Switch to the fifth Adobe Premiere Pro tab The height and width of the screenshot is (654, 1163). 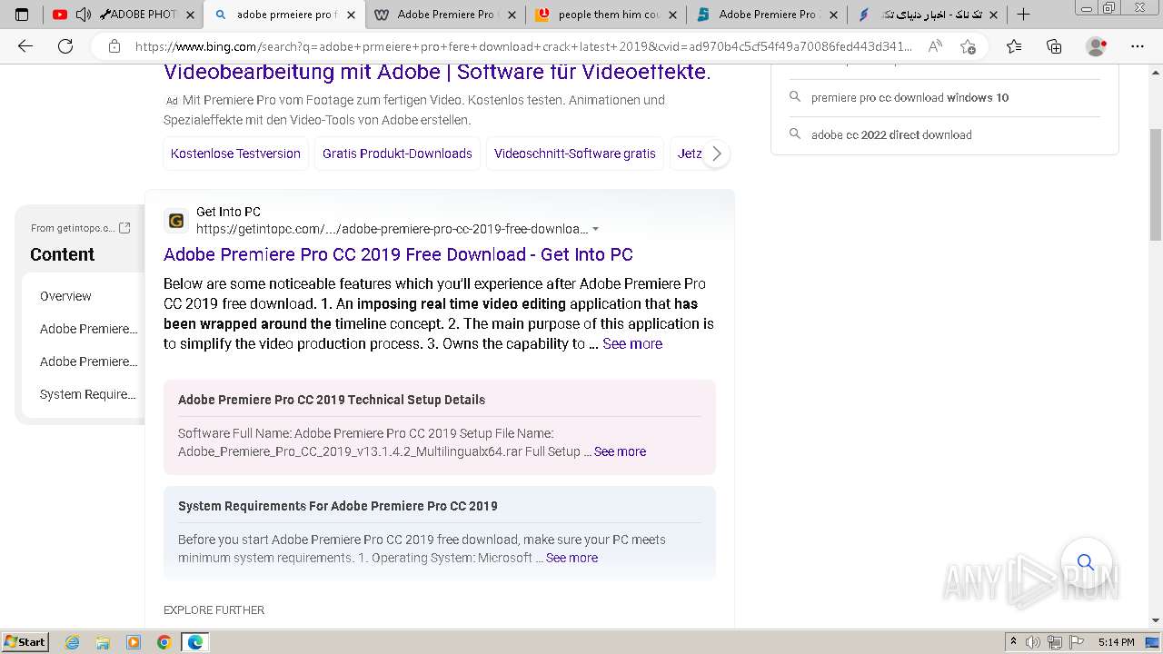766,15
